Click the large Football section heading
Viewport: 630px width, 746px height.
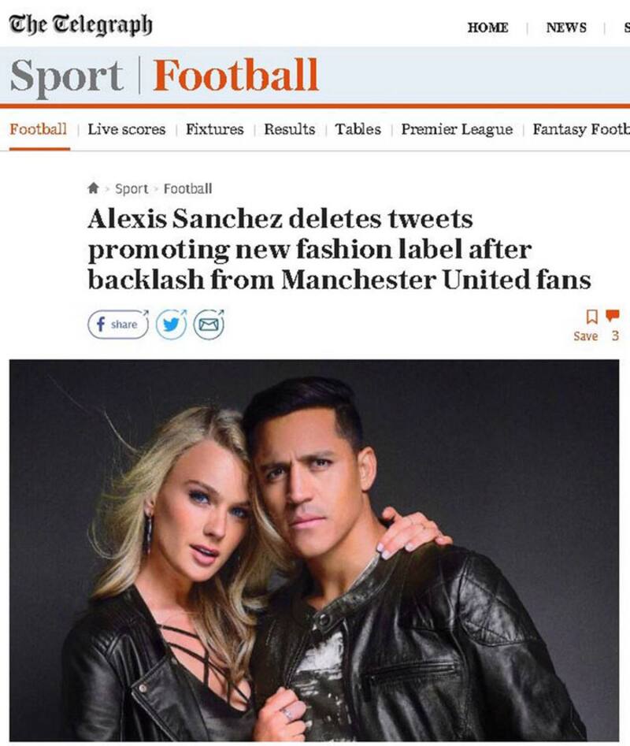[235, 76]
